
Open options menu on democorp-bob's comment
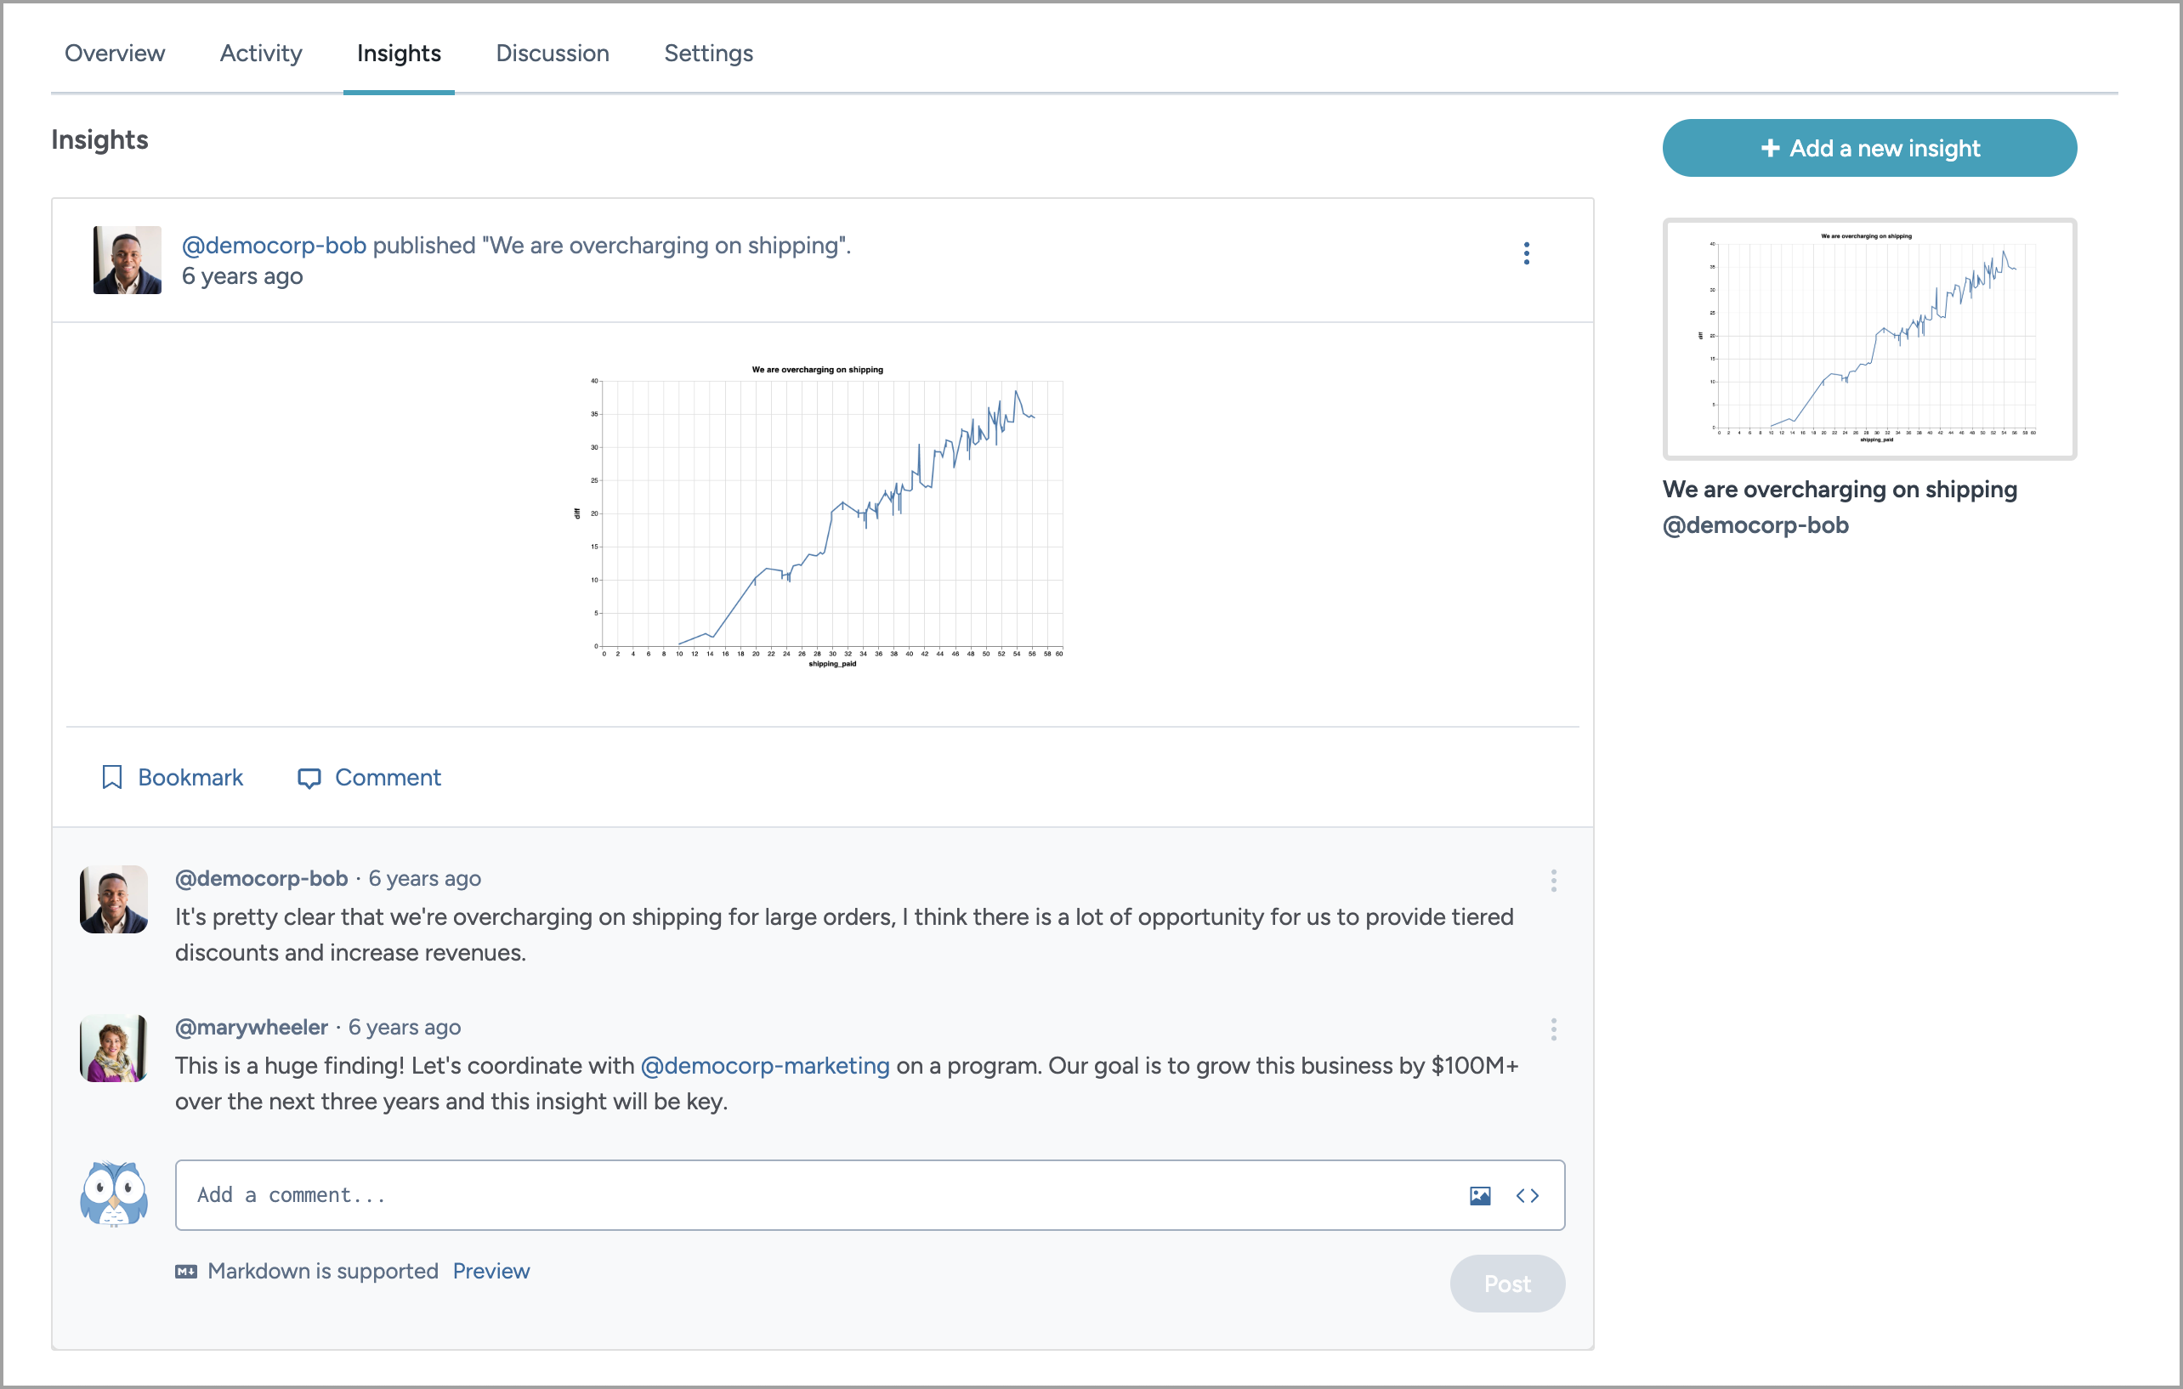[x=1553, y=881]
